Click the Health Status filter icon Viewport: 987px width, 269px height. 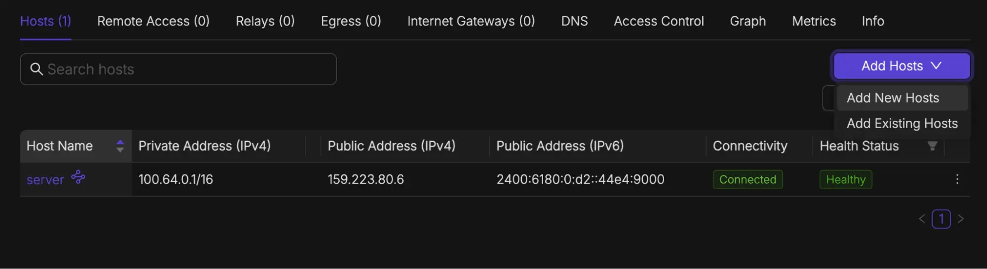pyautogui.click(x=932, y=146)
